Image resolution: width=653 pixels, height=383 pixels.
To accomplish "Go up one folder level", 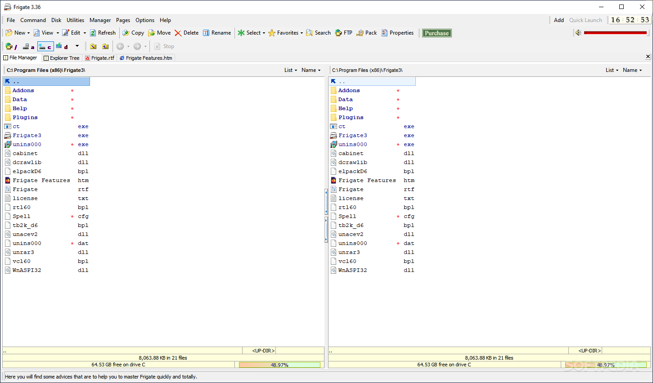I will point(105,46).
